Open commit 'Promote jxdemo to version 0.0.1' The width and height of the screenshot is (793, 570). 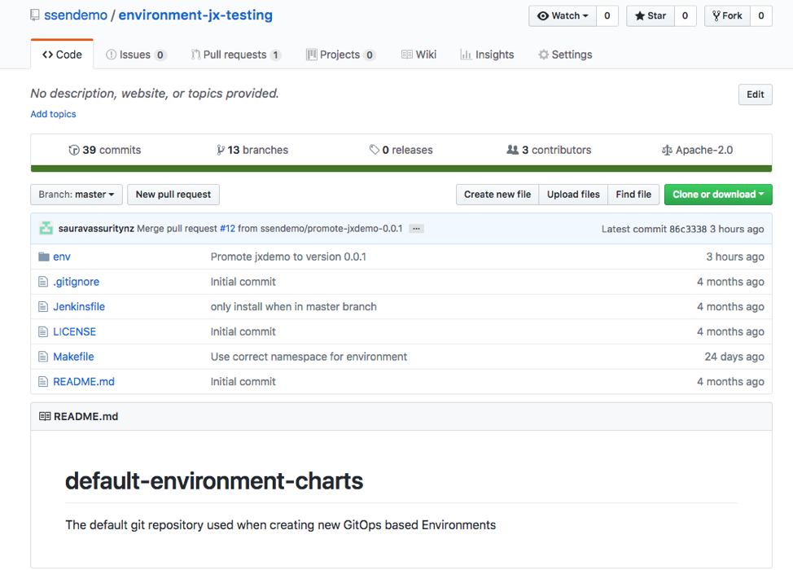click(288, 257)
